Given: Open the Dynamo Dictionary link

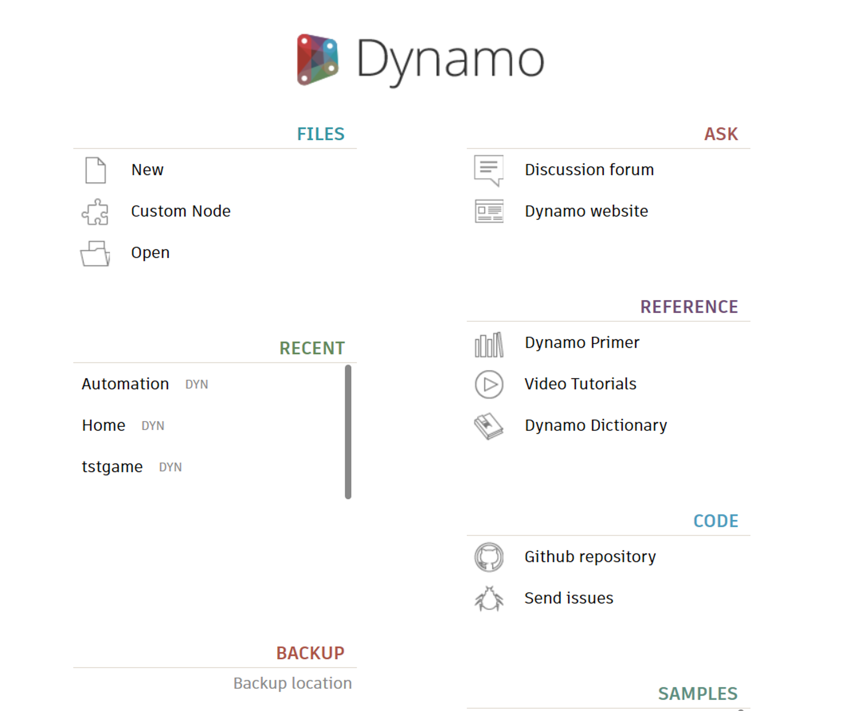Looking at the screenshot, I should tap(596, 426).
